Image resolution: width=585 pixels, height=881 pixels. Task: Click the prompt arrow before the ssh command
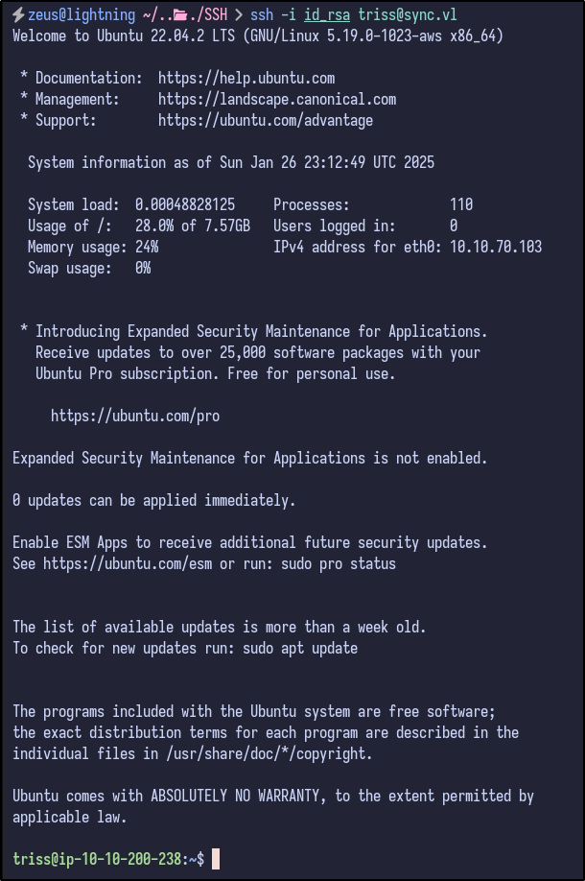click(239, 15)
